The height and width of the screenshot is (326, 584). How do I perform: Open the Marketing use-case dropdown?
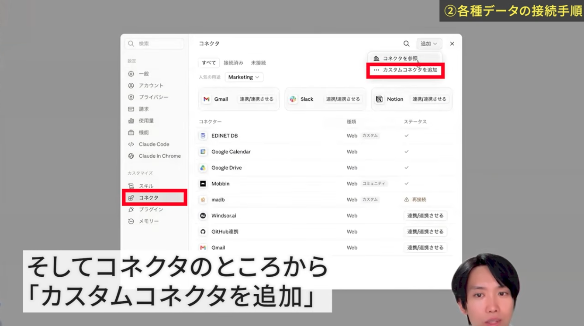tap(244, 77)
